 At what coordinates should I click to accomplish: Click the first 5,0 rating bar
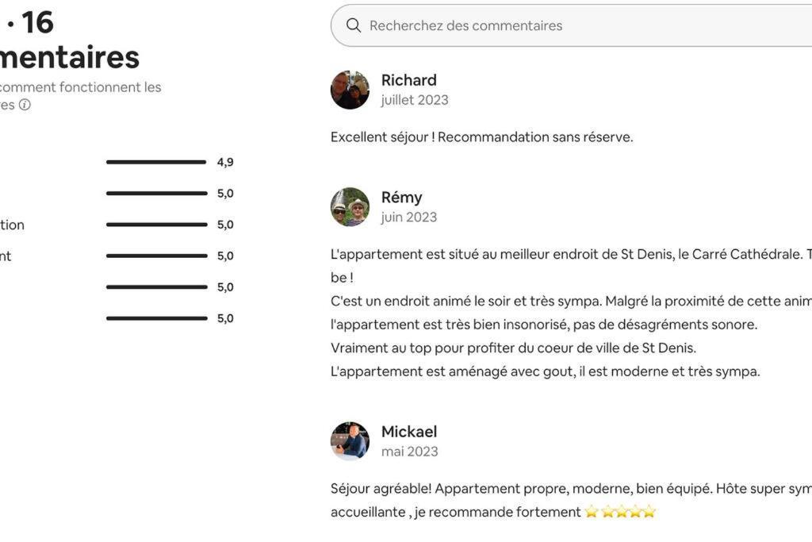[156, 194]
